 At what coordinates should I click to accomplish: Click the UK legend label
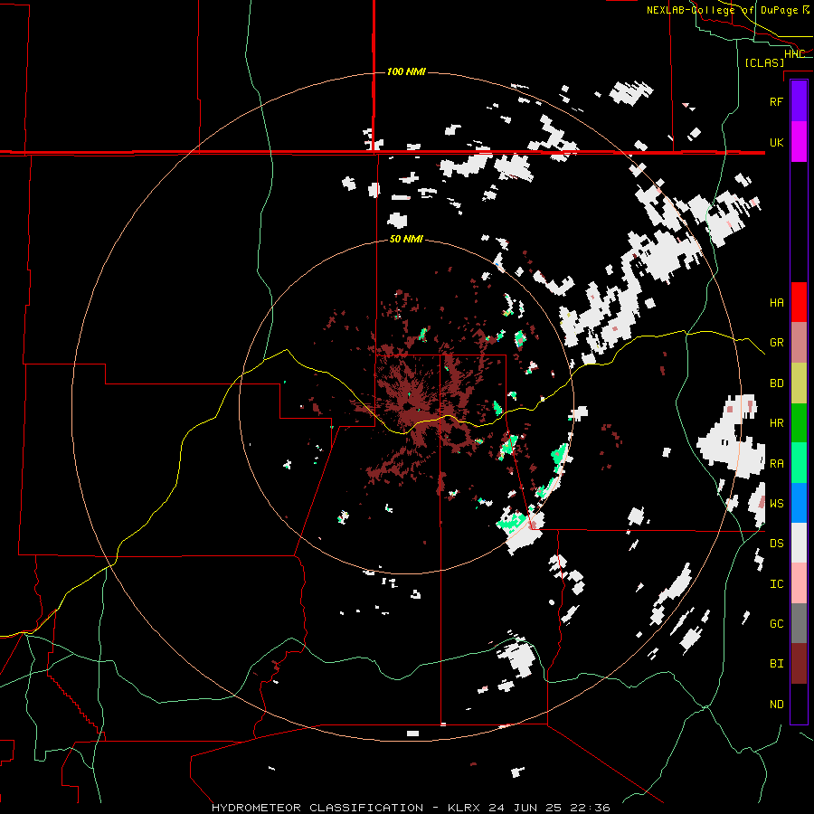[776, 142]
